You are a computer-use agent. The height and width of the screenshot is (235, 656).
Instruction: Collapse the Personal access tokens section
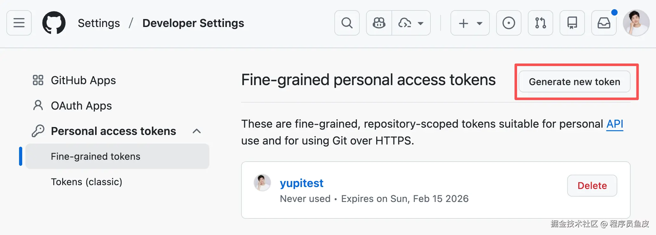click(197, 131)
